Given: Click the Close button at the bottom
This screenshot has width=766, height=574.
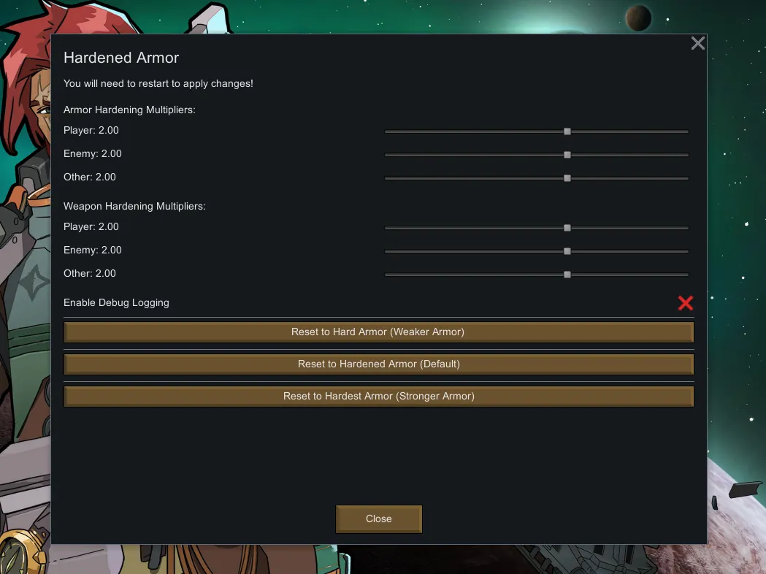Looking at the screenshot, I should click(x=378, y=519).
